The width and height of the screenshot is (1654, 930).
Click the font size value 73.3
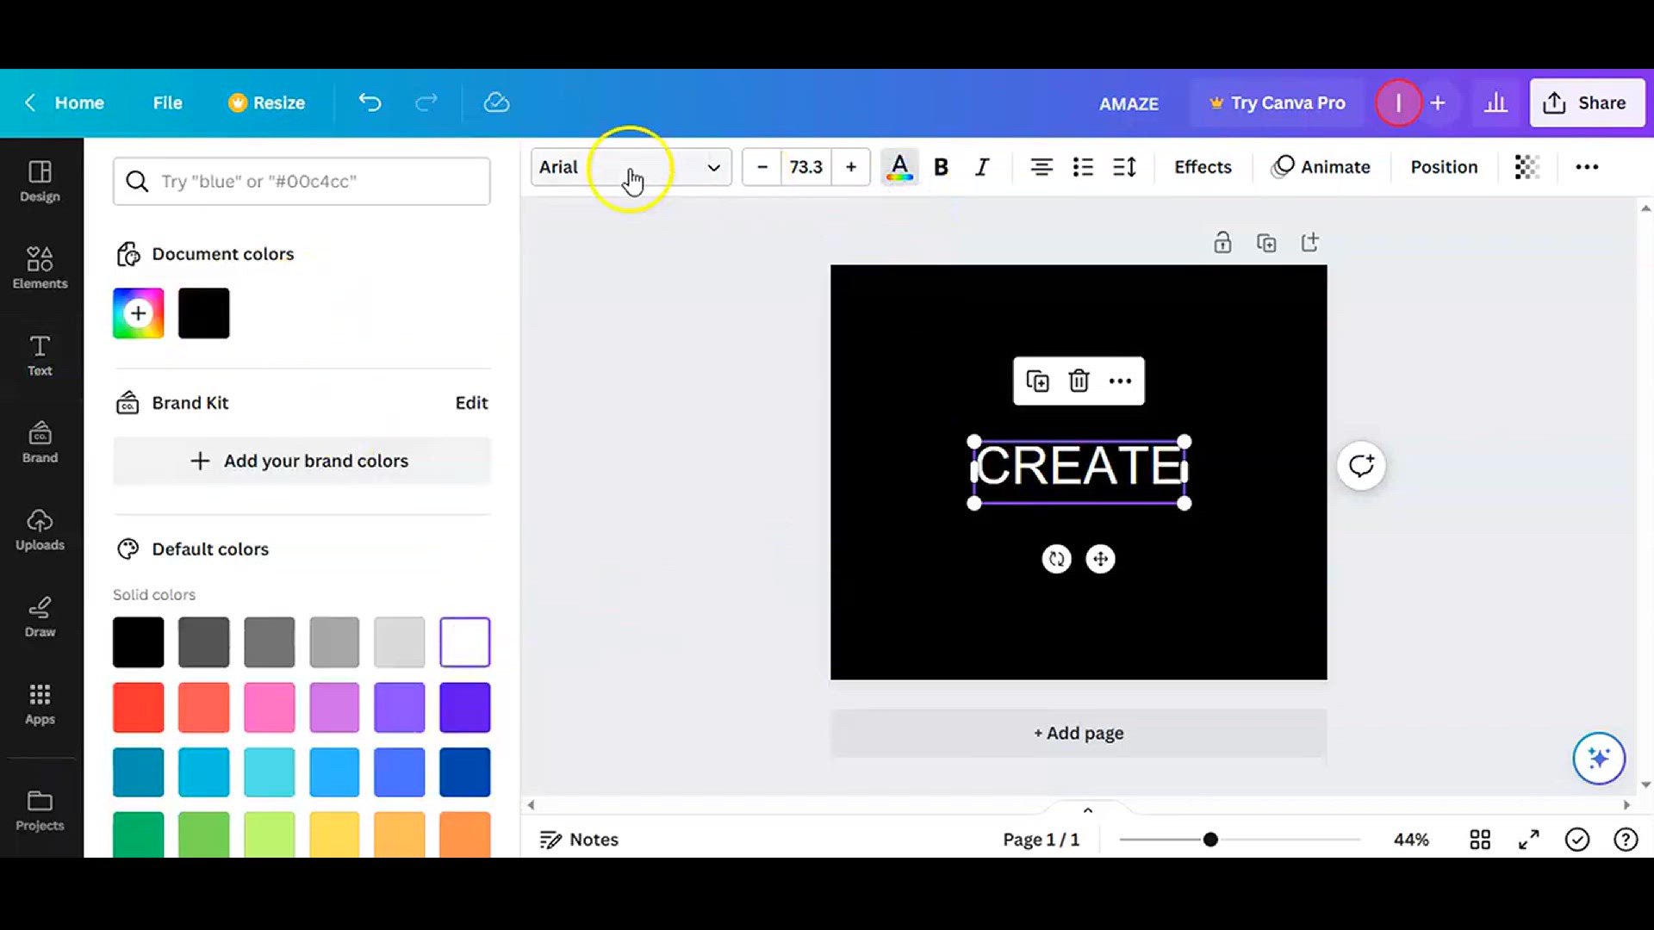(x=806, y=167)
